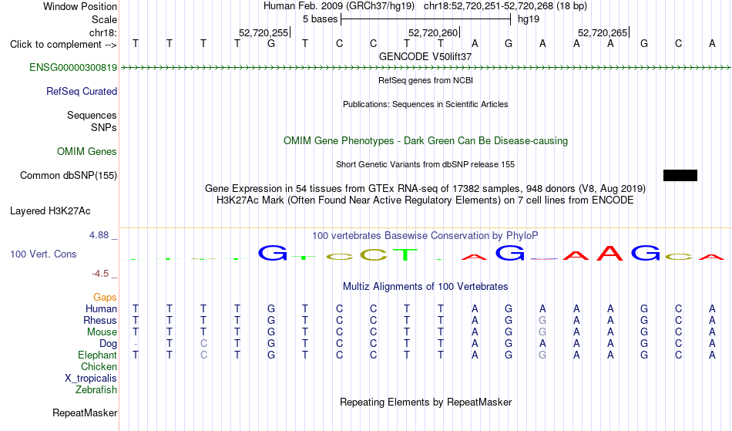The height and width of the screenshot is (431, 732).
Task: Click the H3K27Ac Mark ENCODE track title
Action: point(425,200)
